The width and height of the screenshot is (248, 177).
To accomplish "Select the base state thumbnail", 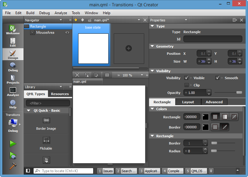I will click(x=93, y=48).
